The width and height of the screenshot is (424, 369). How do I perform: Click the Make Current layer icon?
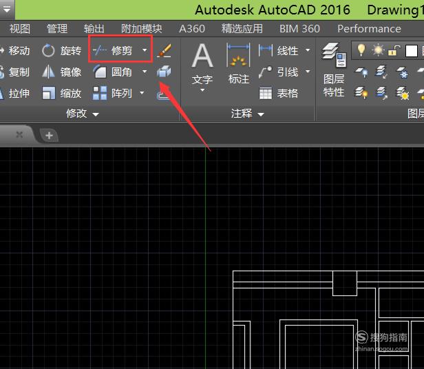(x=381, y=72)
